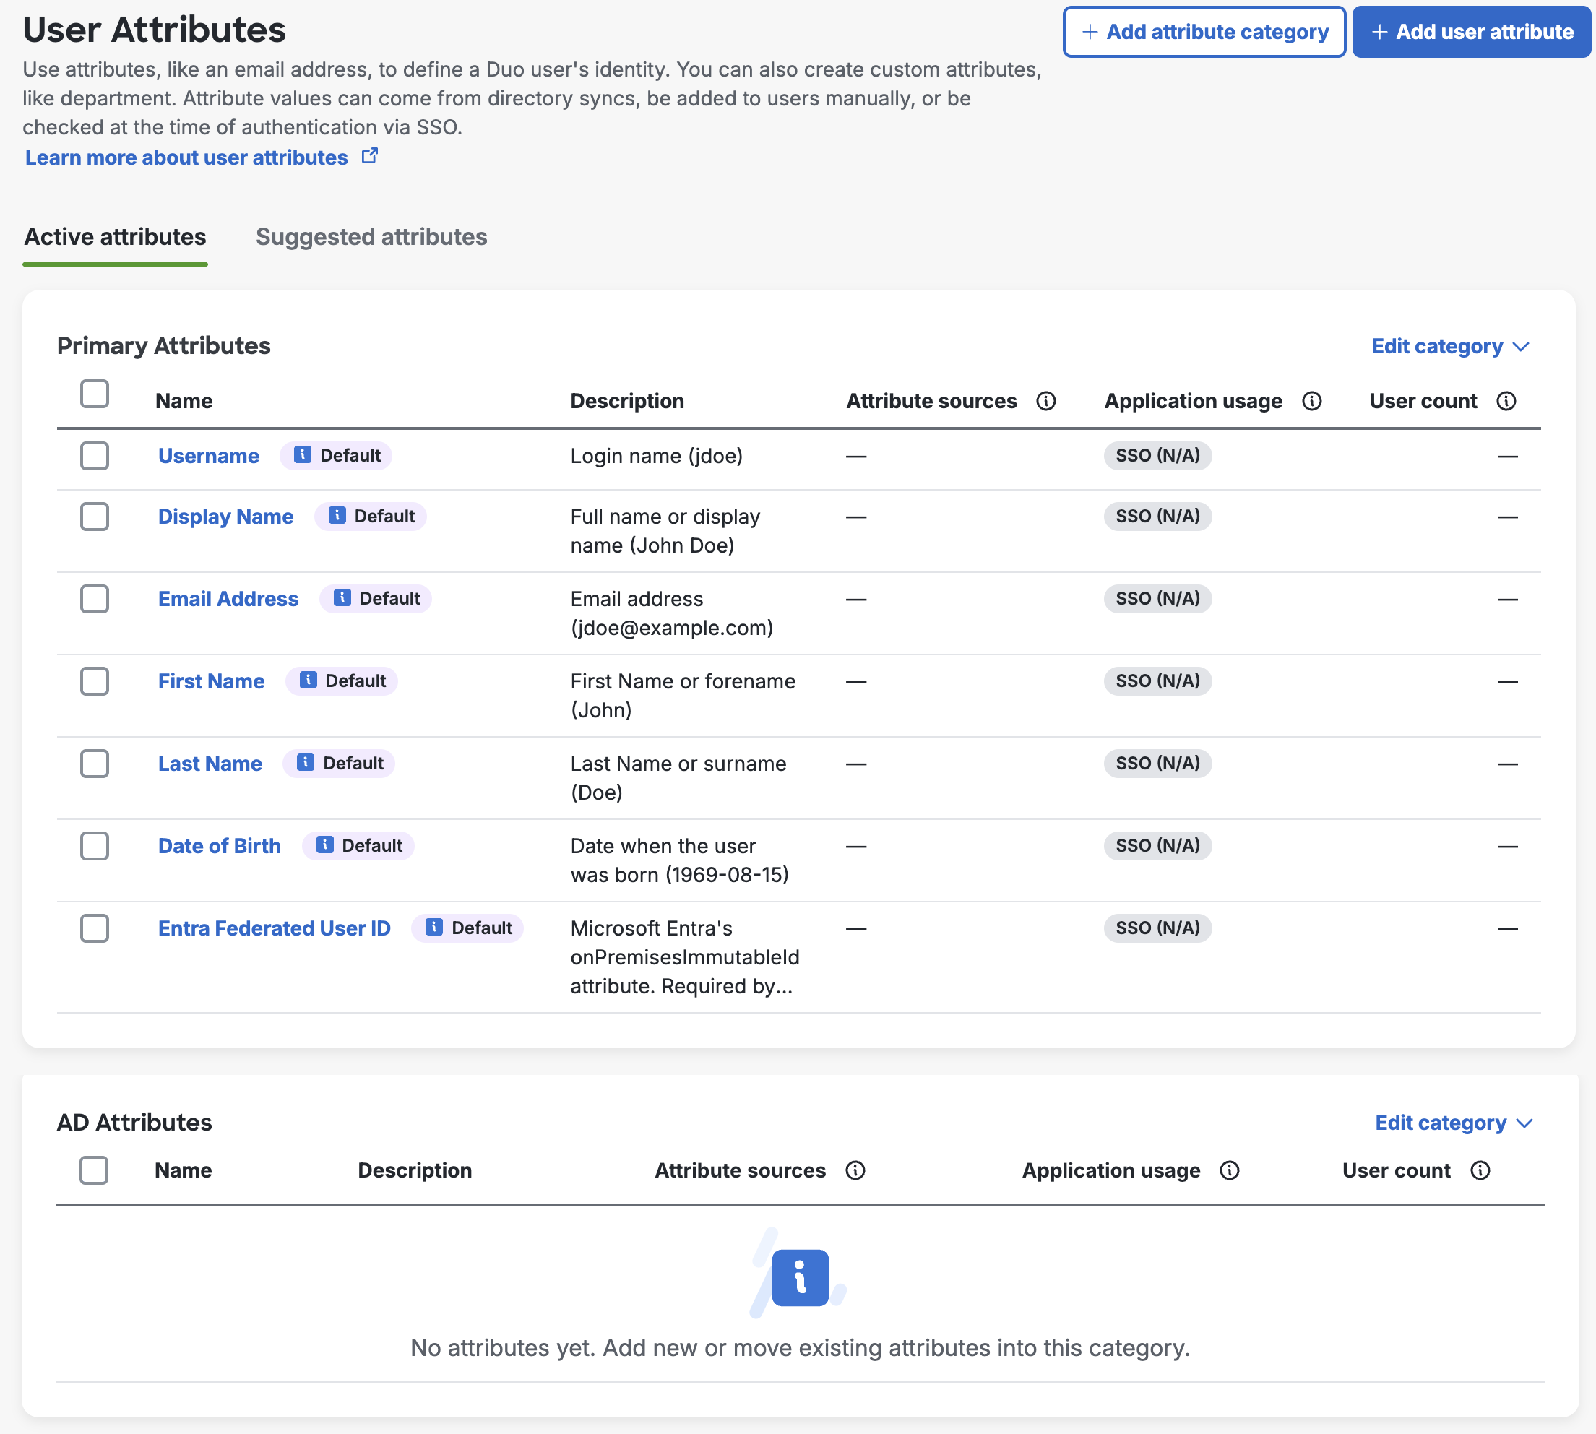Screen dimensions: 1596x1434
Task: Click the Add user attribute button
Action: tap(1471, 32)
